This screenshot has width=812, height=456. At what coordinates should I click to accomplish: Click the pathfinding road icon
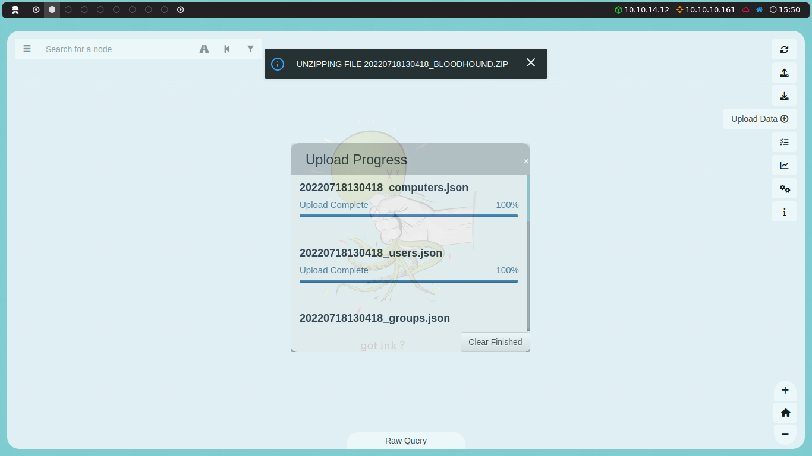204,49
